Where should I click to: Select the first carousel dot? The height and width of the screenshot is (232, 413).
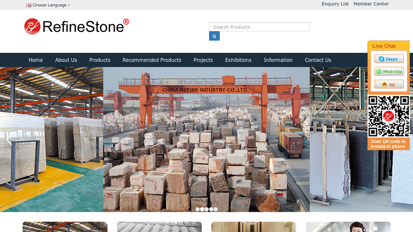tap(198, 209)
